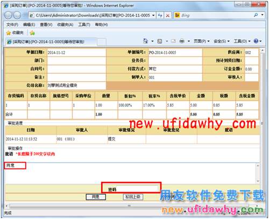Click the 密码 password input field
269x219 pixels.
point(138,189)
